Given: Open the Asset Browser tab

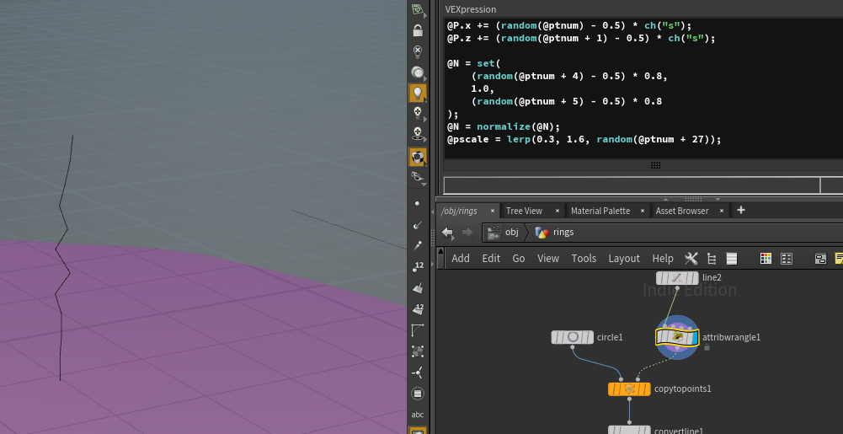Looking at the screenshot, I should [x=682, y=211].
